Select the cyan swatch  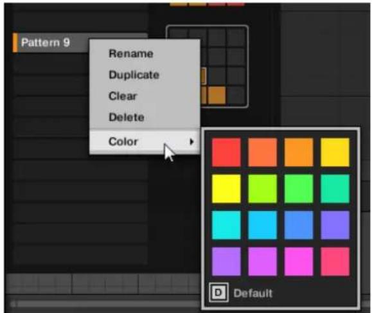pyautogui.click(x=226, y=225)
